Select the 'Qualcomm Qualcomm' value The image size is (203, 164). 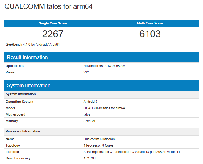(100, 139)
